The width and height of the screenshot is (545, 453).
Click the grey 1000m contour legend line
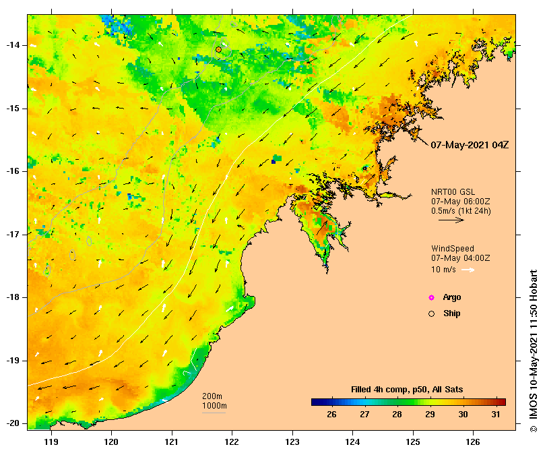click(x=214, y=413)
